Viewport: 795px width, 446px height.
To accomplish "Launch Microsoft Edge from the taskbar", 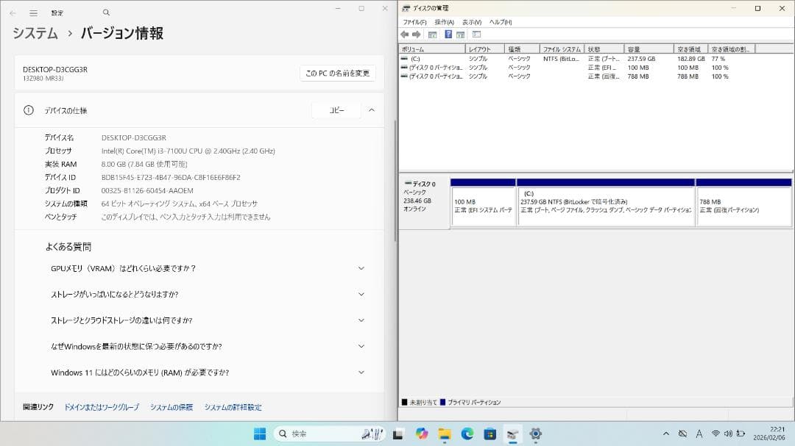I will click(x=466, y=433).
